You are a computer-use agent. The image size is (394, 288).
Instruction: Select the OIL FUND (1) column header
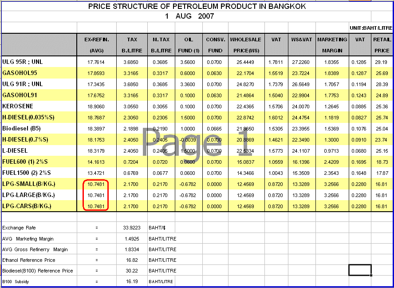coord(189,45)
